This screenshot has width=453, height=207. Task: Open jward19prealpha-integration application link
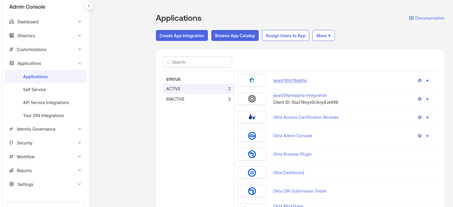(x=300, y=95)
